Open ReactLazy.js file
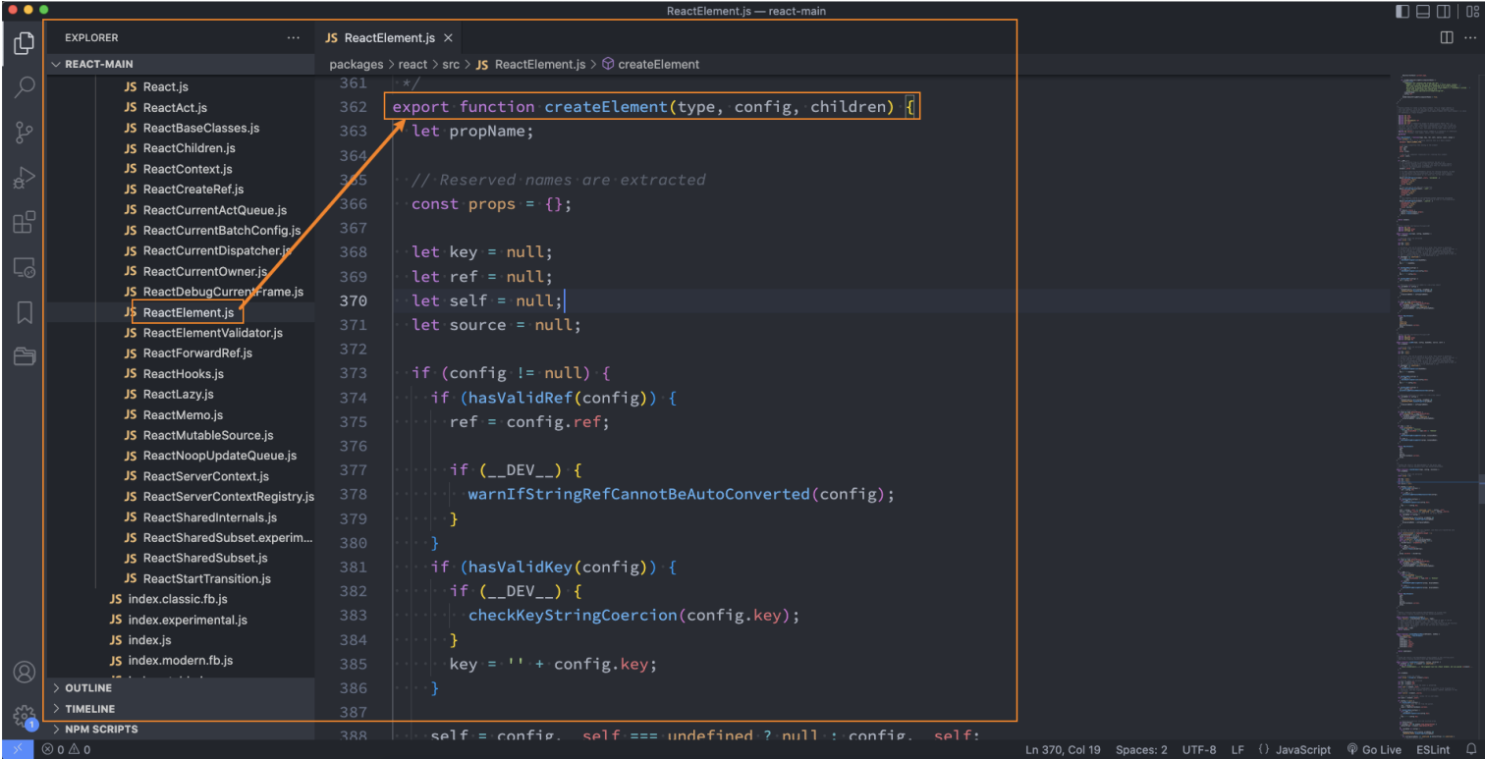The image size is (1485, 759). (181, 395)
